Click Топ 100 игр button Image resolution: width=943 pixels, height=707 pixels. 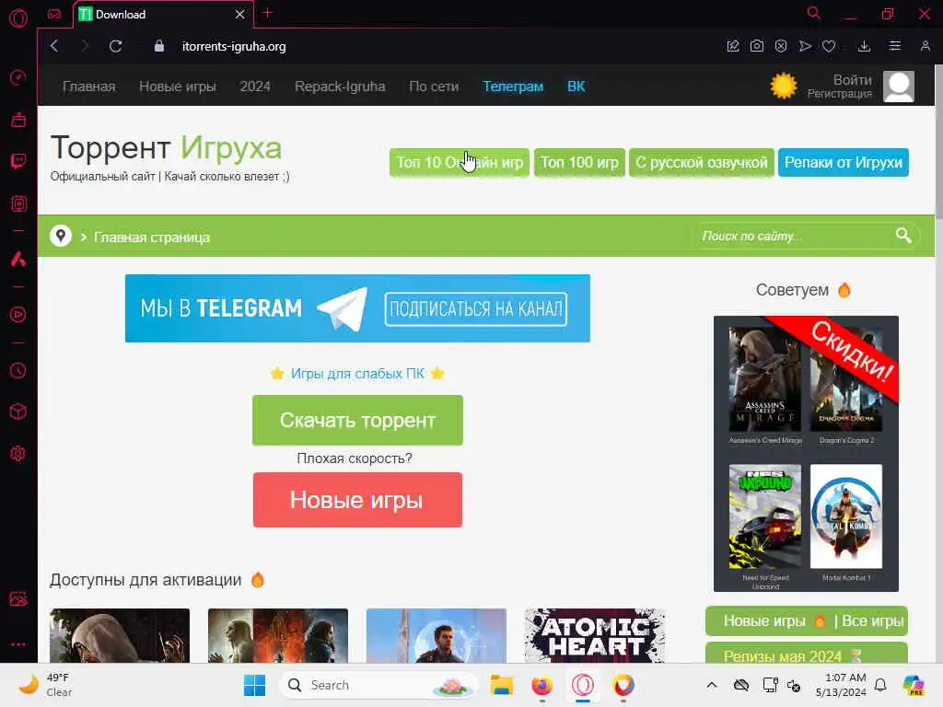tap(579, 162)
